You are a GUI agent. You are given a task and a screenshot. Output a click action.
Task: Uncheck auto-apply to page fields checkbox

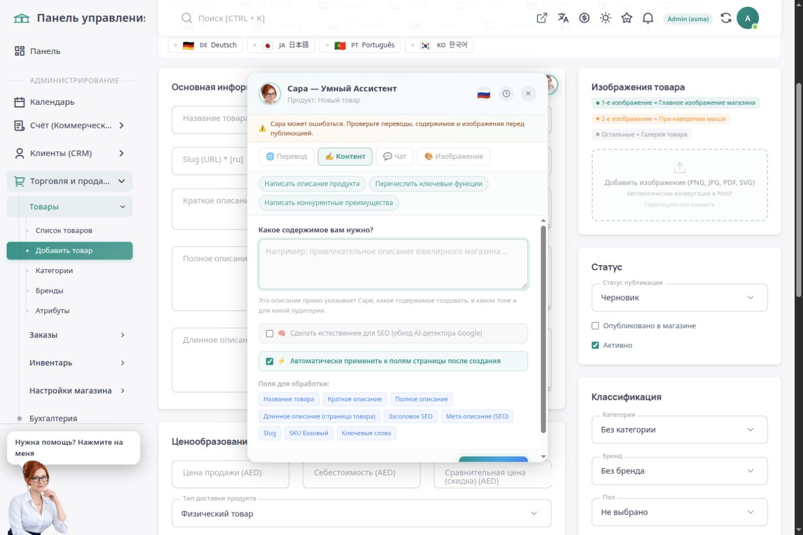click(269, 361)
